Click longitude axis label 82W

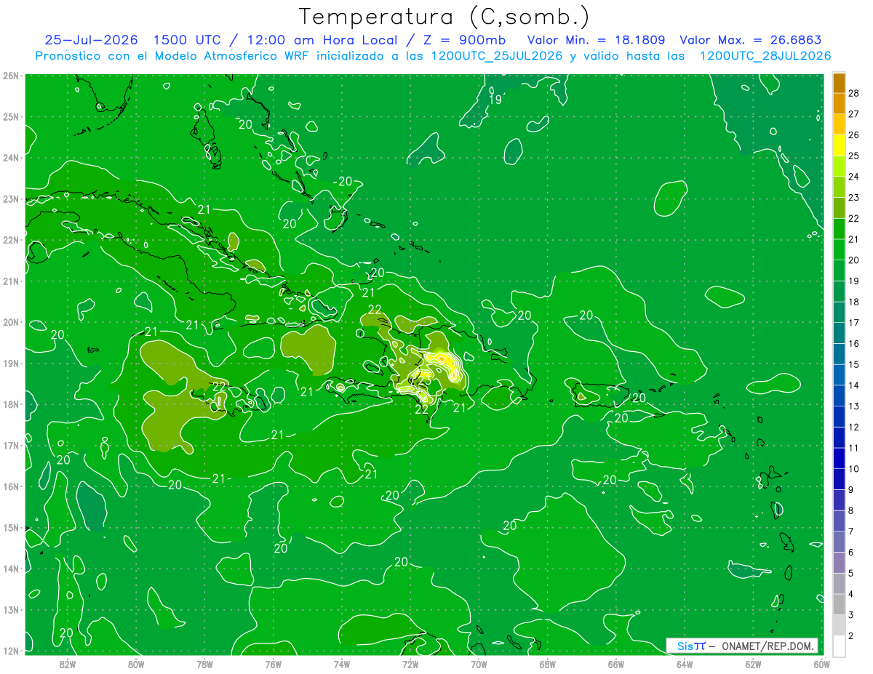tap(67, 664)
